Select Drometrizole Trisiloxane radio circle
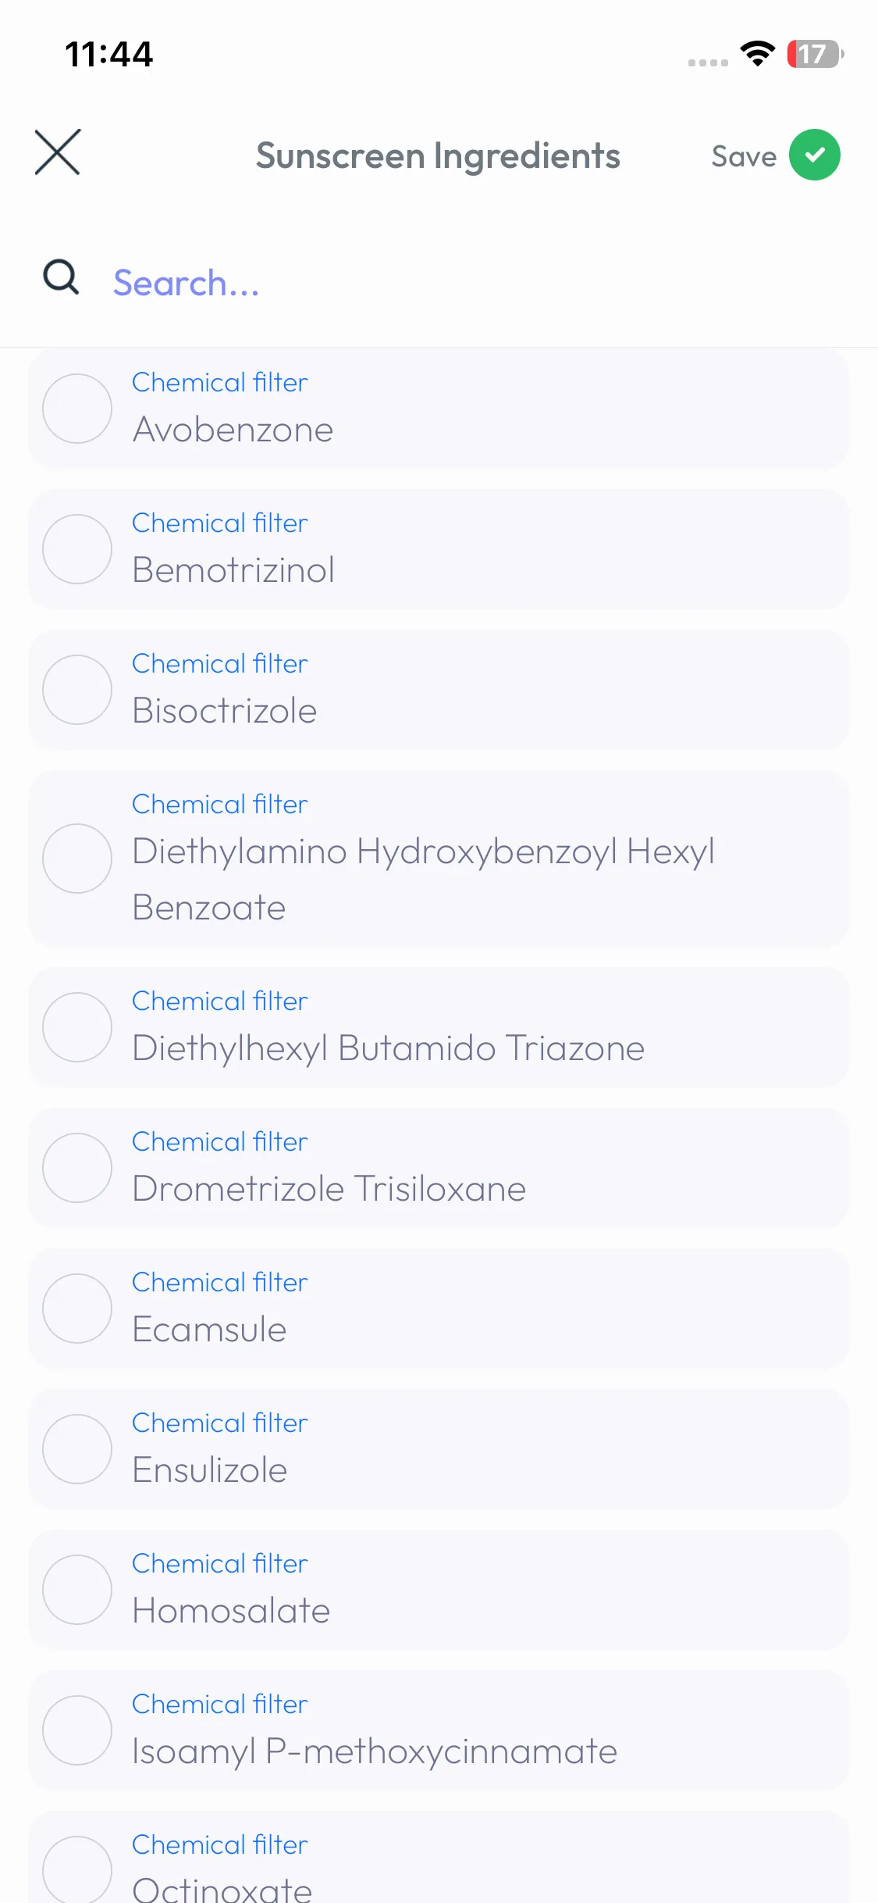 click(77, 1168)
